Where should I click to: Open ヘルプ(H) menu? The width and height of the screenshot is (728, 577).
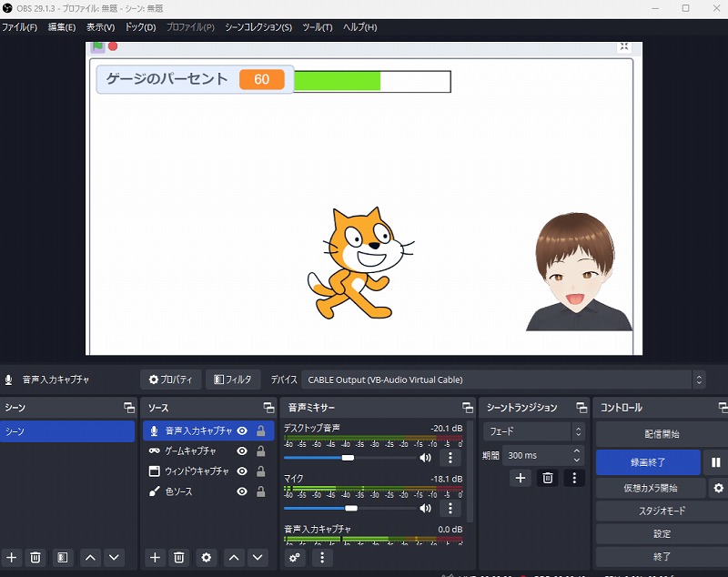pos(360,27)
